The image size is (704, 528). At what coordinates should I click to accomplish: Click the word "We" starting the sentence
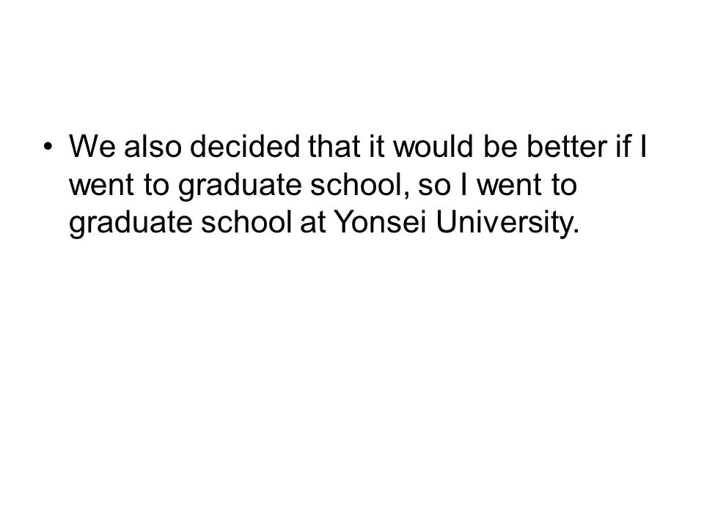coord(92,146)
